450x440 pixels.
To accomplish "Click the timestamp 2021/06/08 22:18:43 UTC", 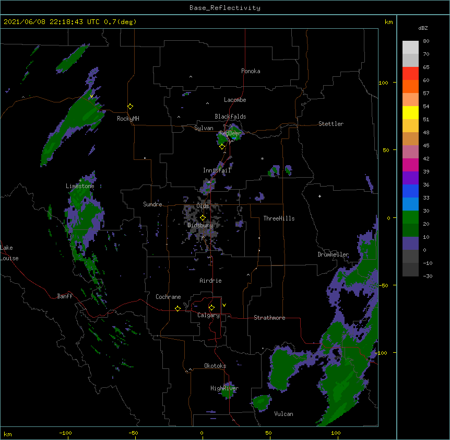I will (x=52, y=22).
